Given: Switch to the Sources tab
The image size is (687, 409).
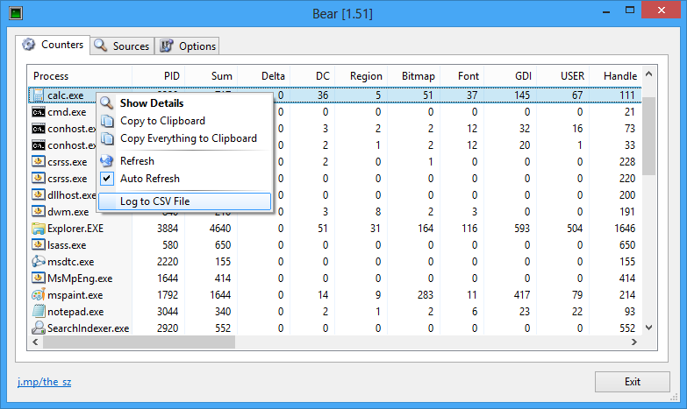Looking at the screenshot, I should (x=122, y=46).
